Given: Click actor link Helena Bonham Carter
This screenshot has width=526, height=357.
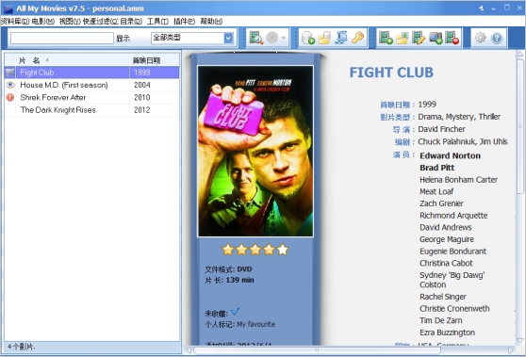Looking at the screenshot, I should pos(458,180).
